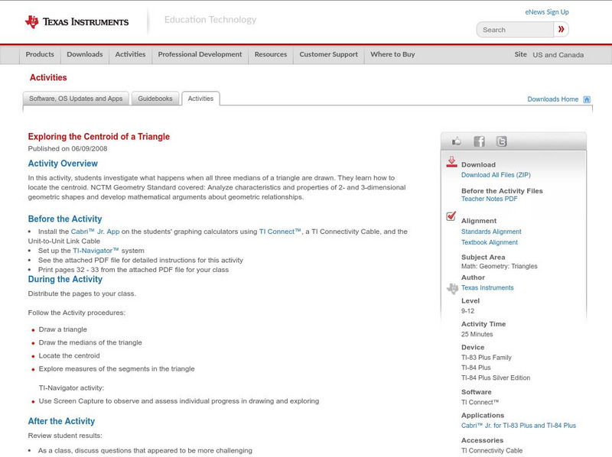
Task: Submit search with the red arrow button
Action: (561, 29)
